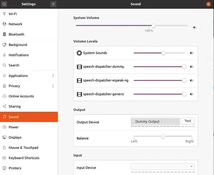Viewport: 214px width, 175px height.
Task: Close the Sound settings window
Action: tap(208, 4)
